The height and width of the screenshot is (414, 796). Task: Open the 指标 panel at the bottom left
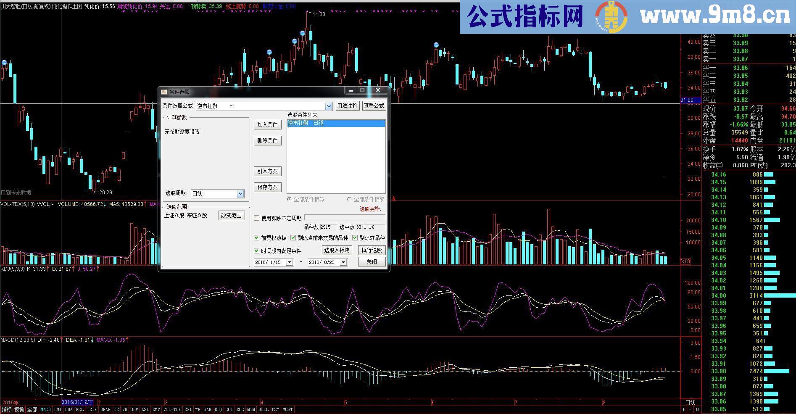pyautogui.click(x=7, y=409)
